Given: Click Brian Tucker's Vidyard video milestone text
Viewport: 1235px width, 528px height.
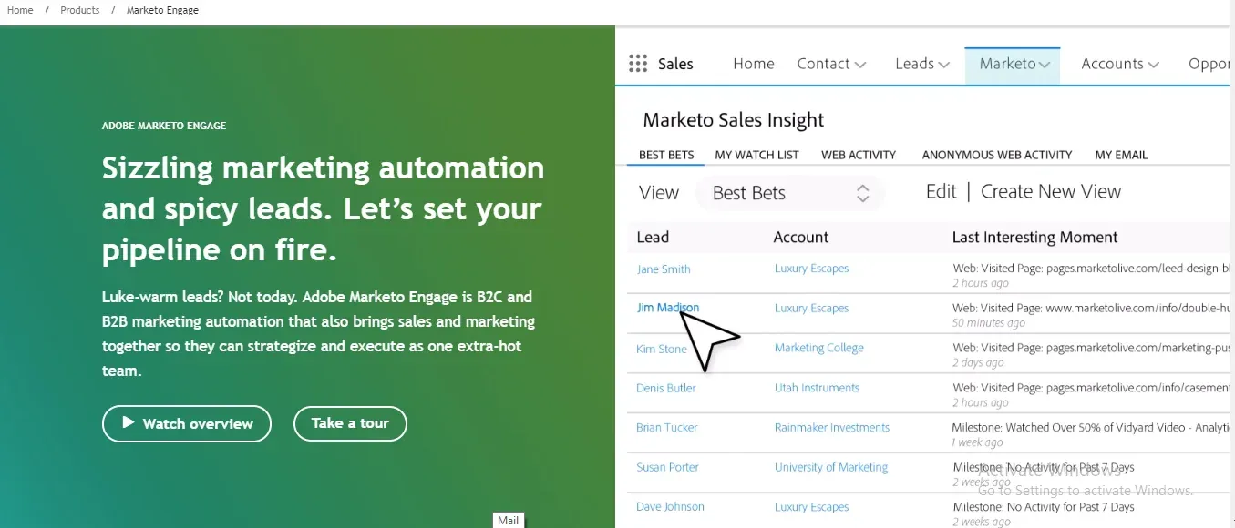Looking at the screenshot, I should (1091, 427).
